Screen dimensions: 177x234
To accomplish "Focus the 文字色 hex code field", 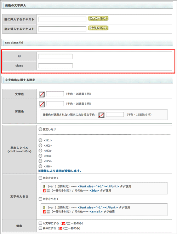I will 55,94.
